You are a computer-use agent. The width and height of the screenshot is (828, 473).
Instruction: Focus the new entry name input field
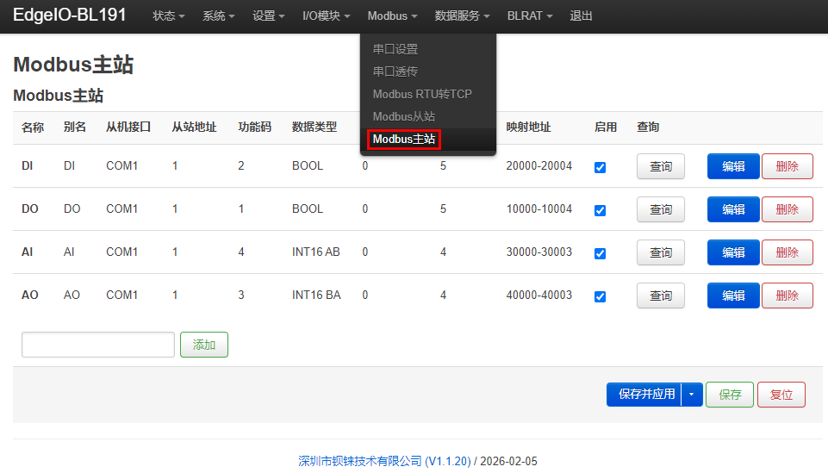point(98,345)
